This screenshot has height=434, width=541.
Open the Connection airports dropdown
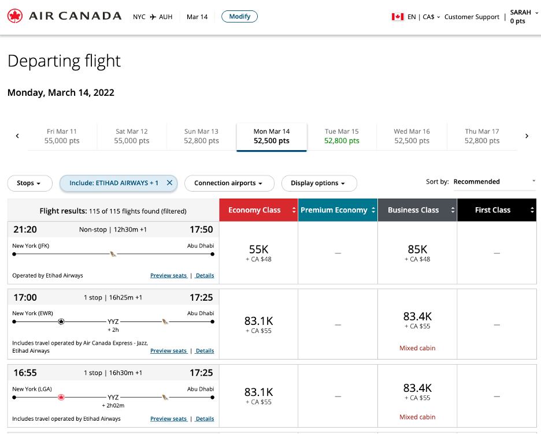point(229,183)
